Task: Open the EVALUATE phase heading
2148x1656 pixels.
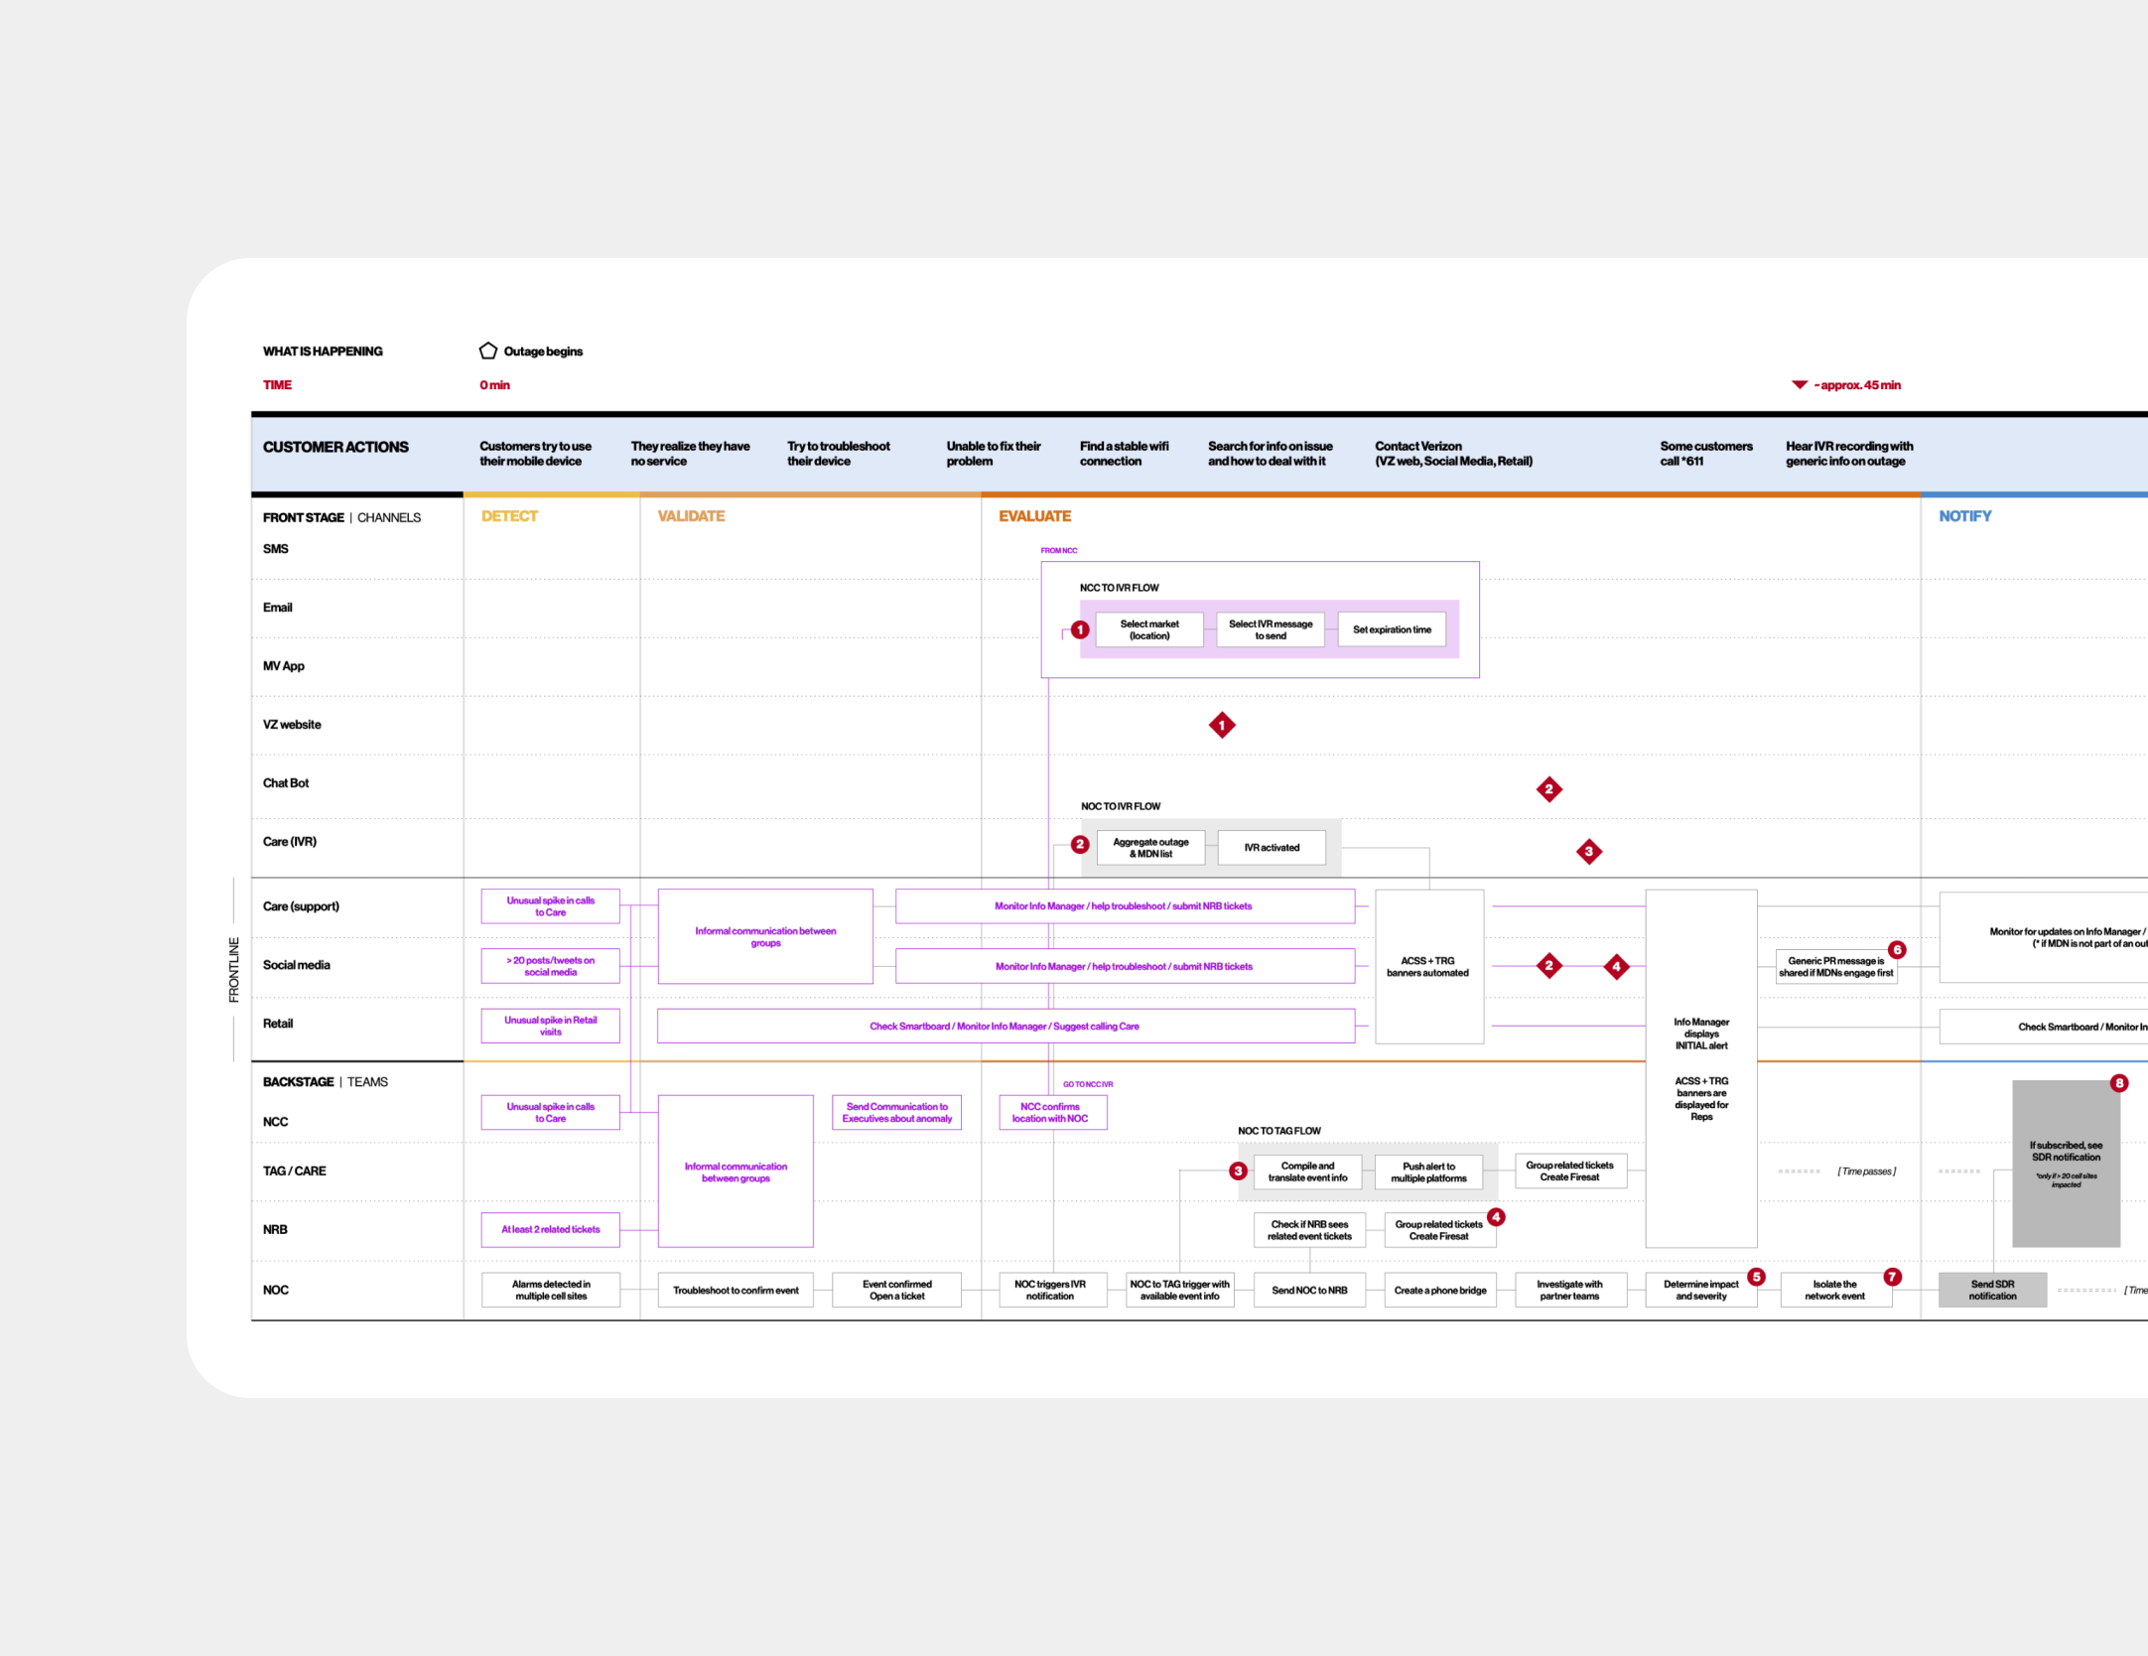Action: (x=1034, y=516)
